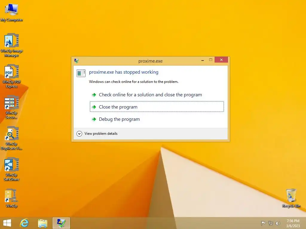
Task: Choose Close the program
Action: [157, 106]
